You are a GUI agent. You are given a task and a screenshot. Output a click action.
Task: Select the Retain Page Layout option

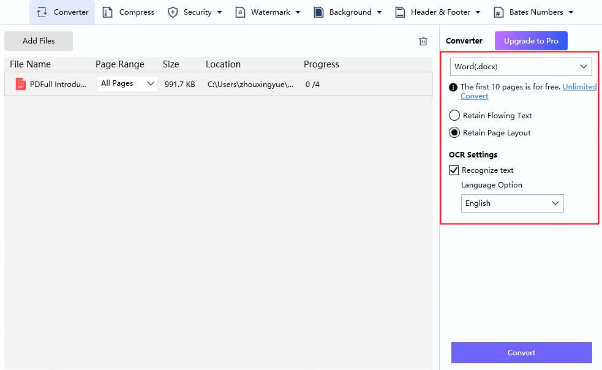click(x=454, y=132)
